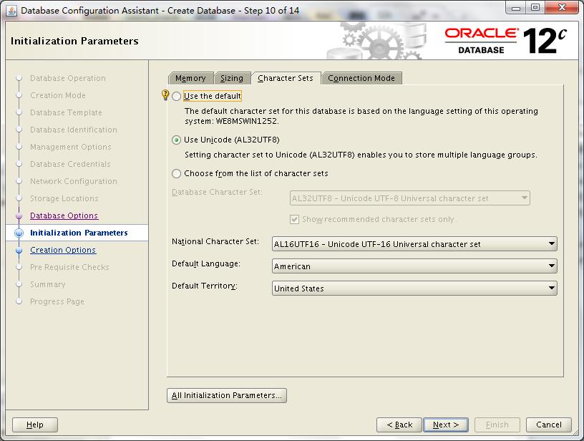Click the Unicode multiple language groups description
The width and height of the screenshot is (584, 441).
pyautogui.click(x=361, y=155)
